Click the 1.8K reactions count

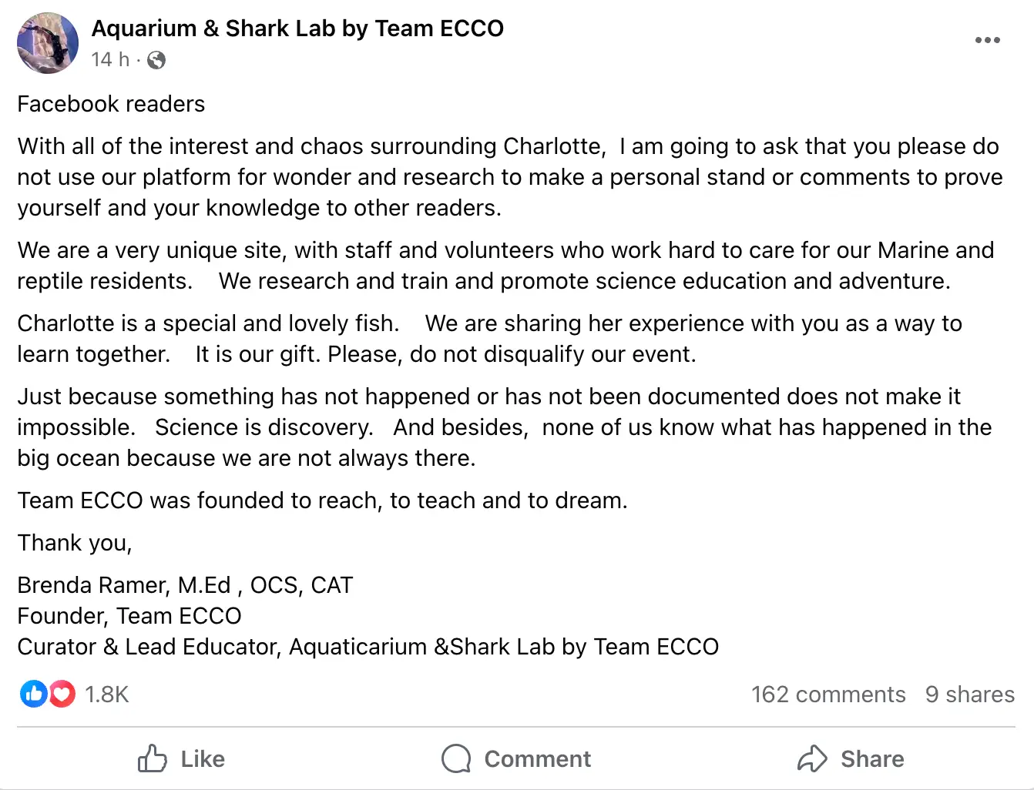click(107, 694)
